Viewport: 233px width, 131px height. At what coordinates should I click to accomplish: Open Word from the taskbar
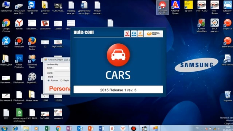[101, 128]
